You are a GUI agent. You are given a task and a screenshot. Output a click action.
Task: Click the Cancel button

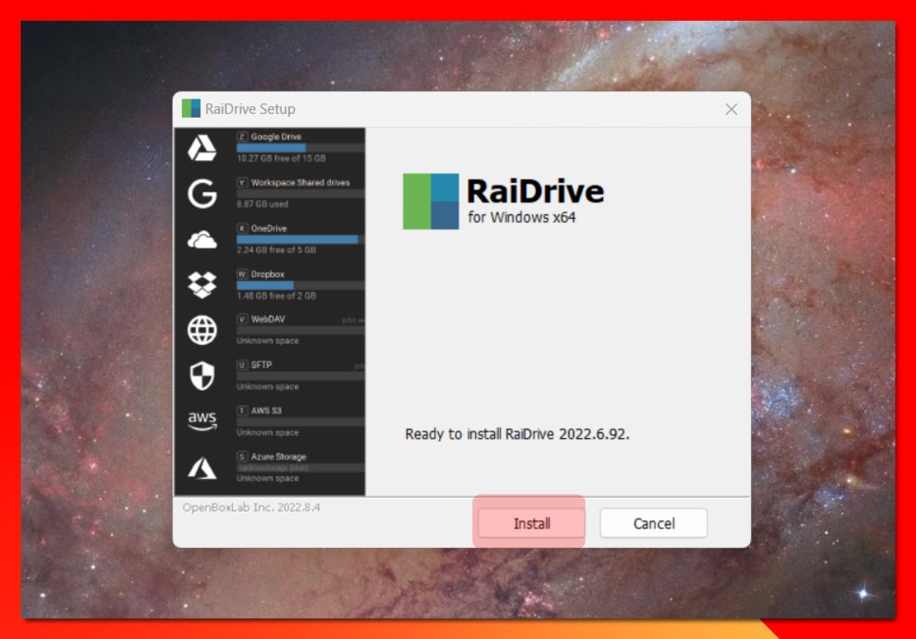point(653,522)
